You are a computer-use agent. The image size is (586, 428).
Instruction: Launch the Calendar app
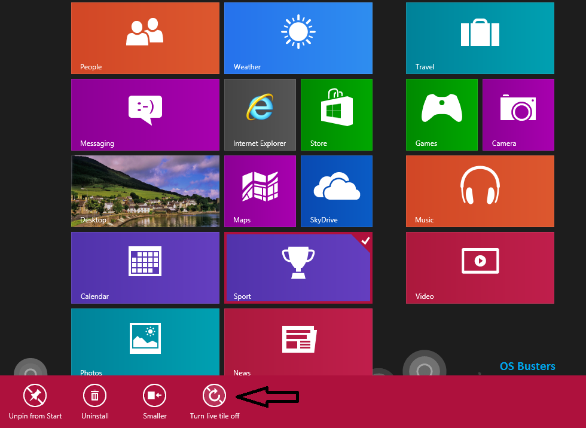click(x=145, y=267)
